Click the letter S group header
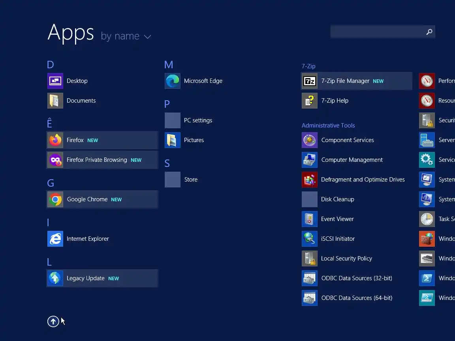 tap(167, 163)
